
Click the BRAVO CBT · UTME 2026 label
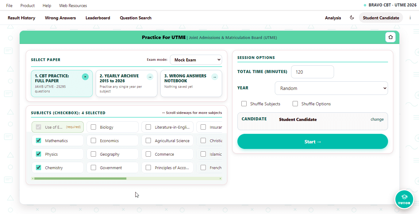[x=392, y=5]
